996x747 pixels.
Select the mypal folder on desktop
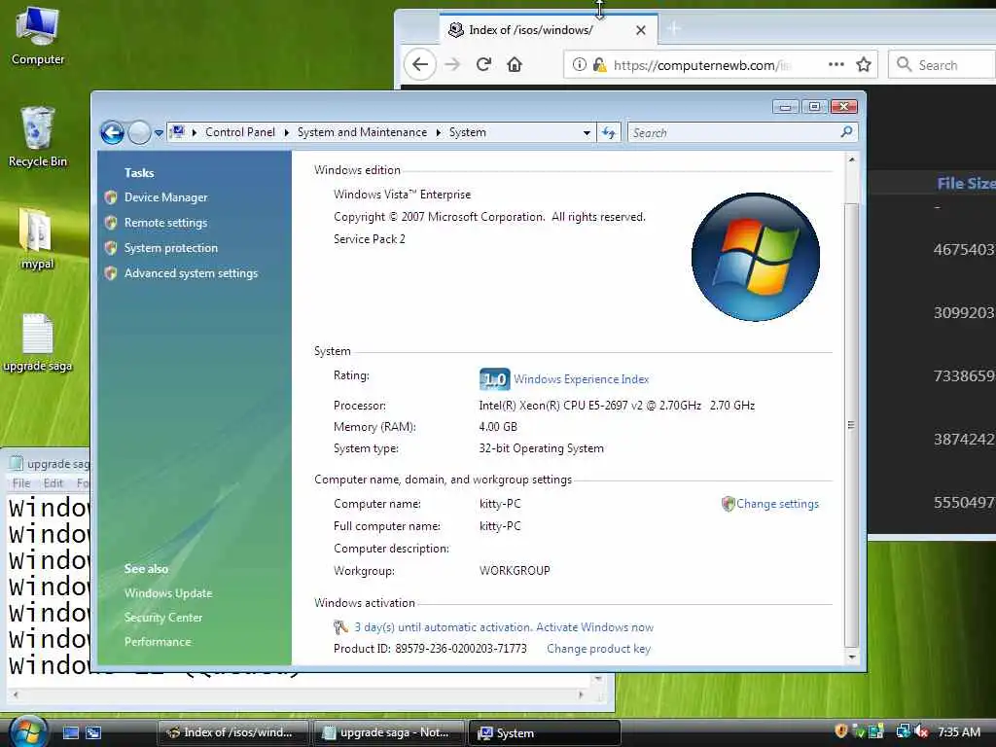[37, 238]
